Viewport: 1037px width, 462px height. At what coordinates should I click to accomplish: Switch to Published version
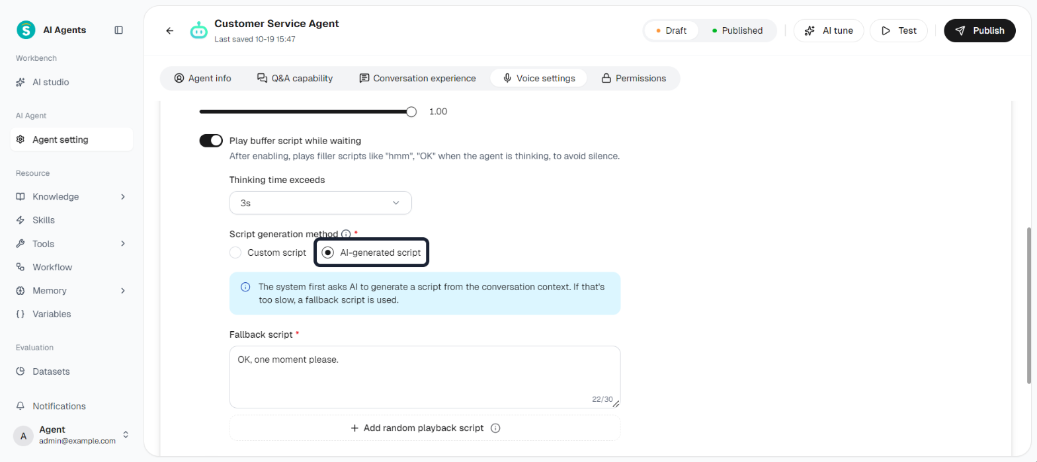pyautogui.click(x=737, y=30)
